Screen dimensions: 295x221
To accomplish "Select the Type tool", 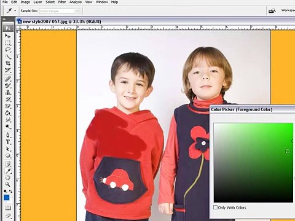I will point(8,142).
